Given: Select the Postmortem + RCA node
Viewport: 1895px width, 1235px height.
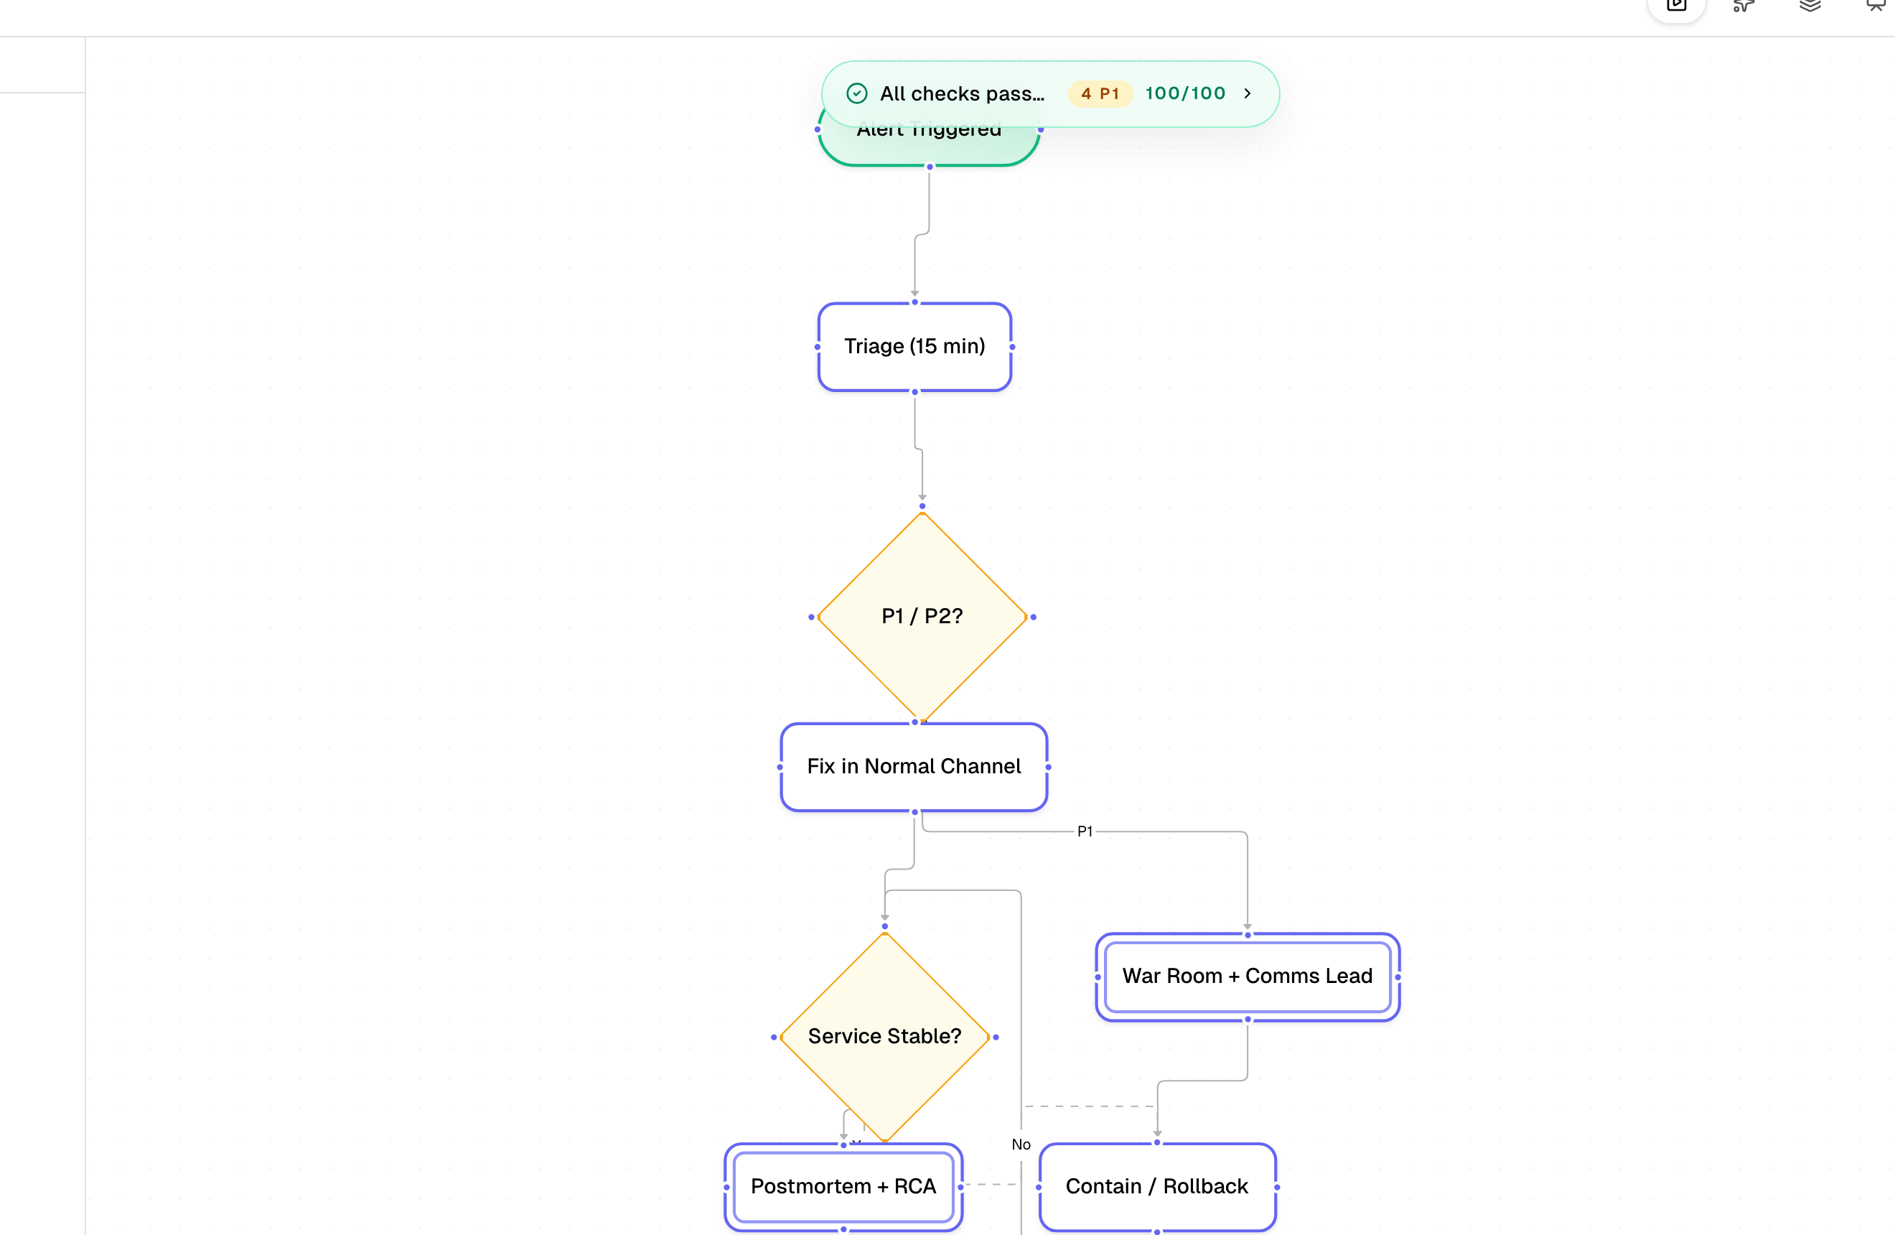Looking at the screenshot, I should click(x=843, y=1186).
